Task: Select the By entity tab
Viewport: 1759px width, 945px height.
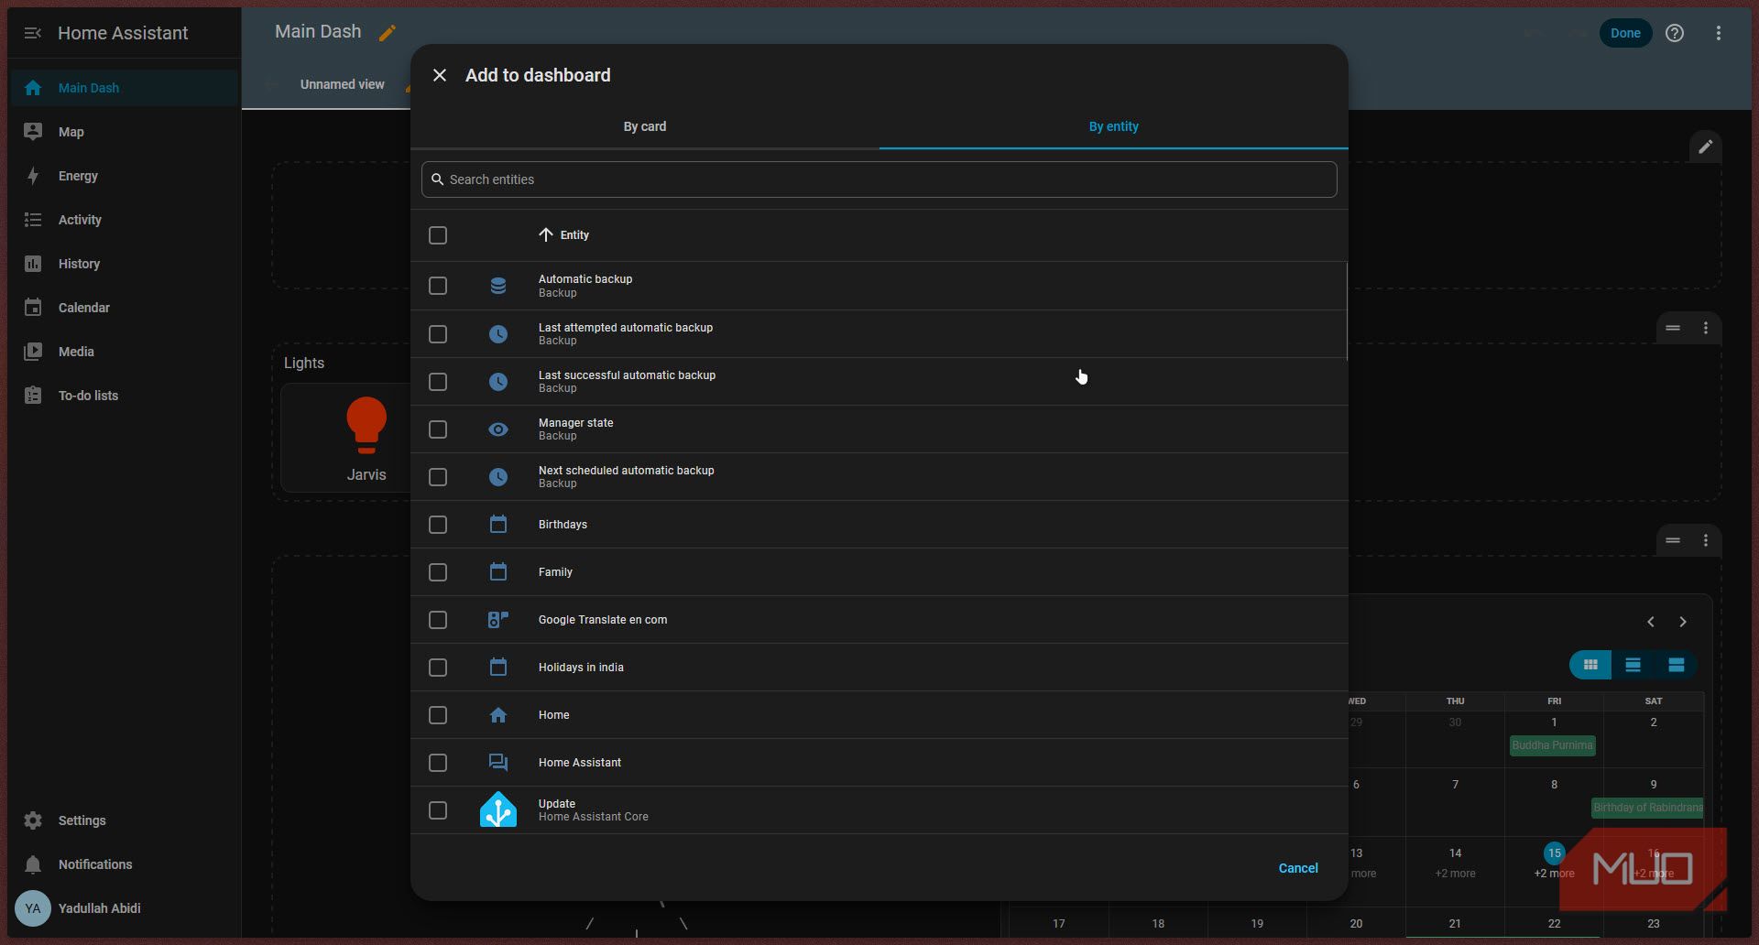Action: (x=1114, y=126)
